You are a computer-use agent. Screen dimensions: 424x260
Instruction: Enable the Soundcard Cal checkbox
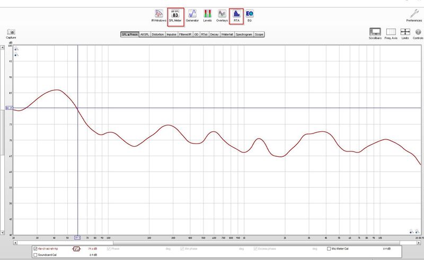pos(35,255)
